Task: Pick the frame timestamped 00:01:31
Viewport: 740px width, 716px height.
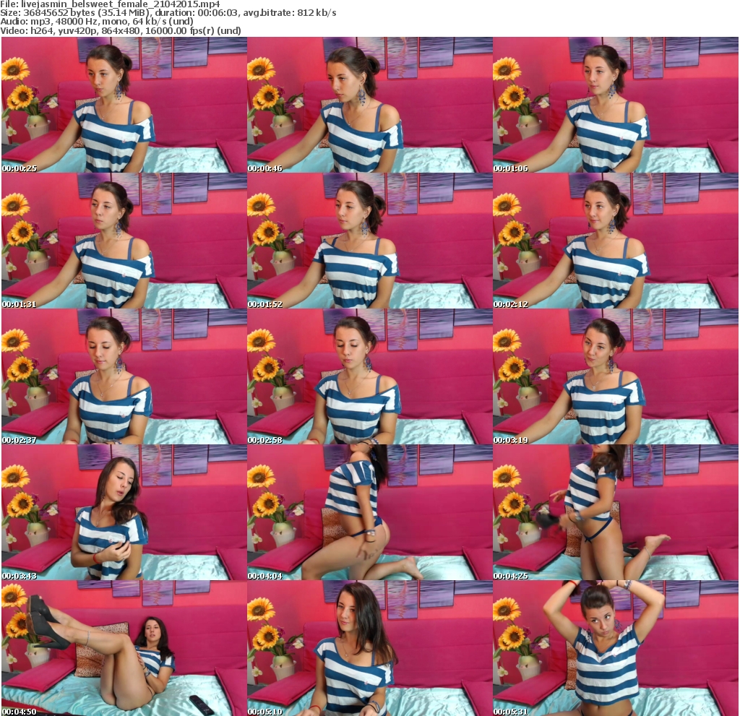Action: 124,241
